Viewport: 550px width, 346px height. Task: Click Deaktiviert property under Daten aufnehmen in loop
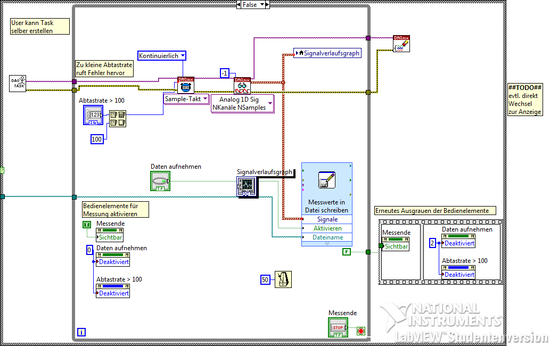[113, 262]
